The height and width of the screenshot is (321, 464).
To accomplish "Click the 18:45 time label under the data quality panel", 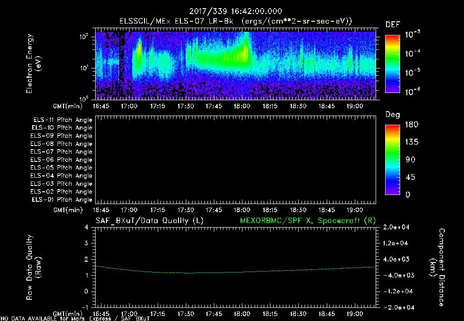I will click(x=326, y=314).
